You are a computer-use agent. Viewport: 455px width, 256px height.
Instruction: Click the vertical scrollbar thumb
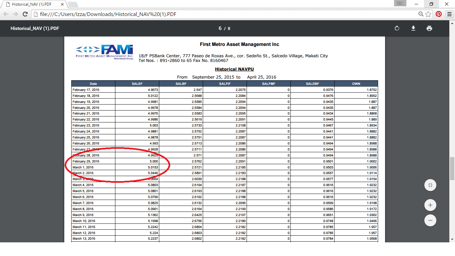tap(452, 168)
